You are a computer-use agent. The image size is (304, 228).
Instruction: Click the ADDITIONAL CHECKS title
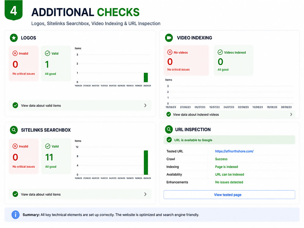85,12
